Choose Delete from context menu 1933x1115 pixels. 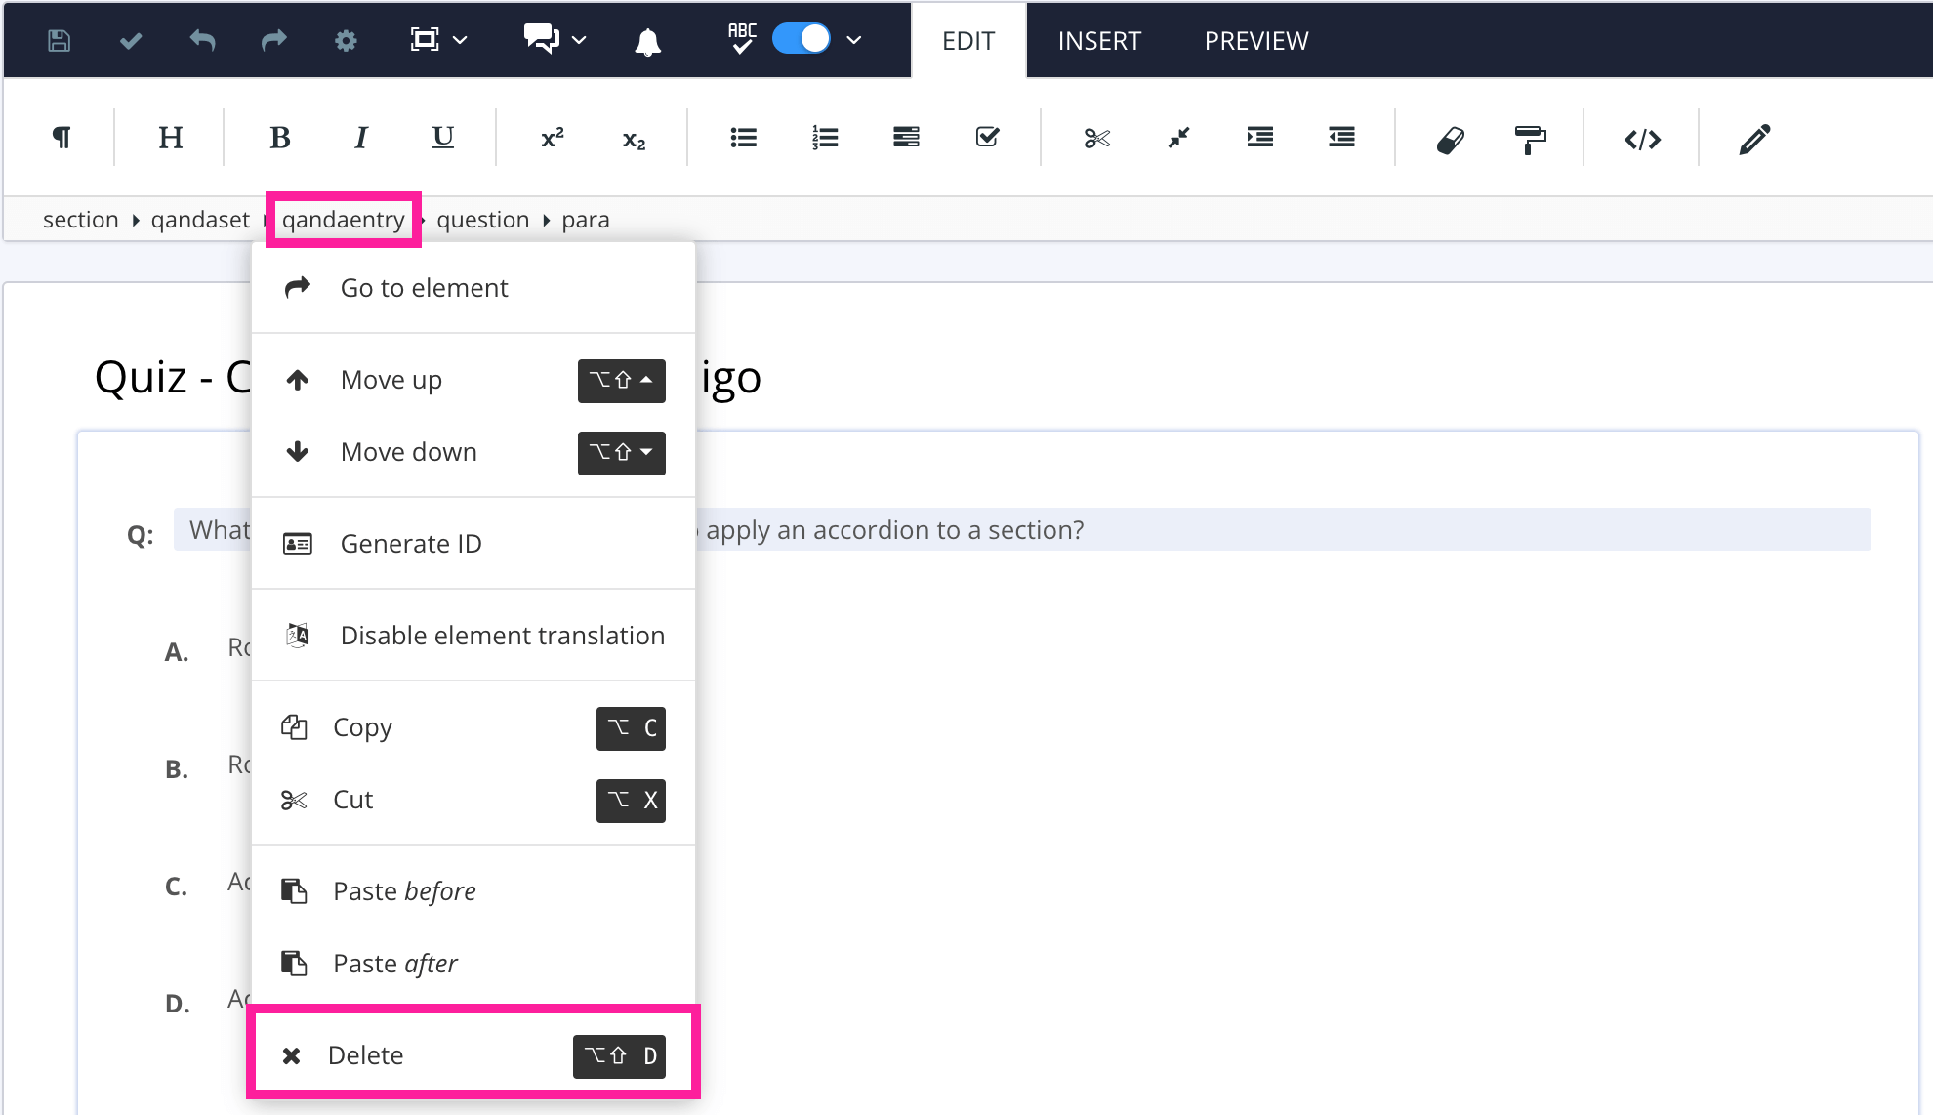[x=473, y=1055]
